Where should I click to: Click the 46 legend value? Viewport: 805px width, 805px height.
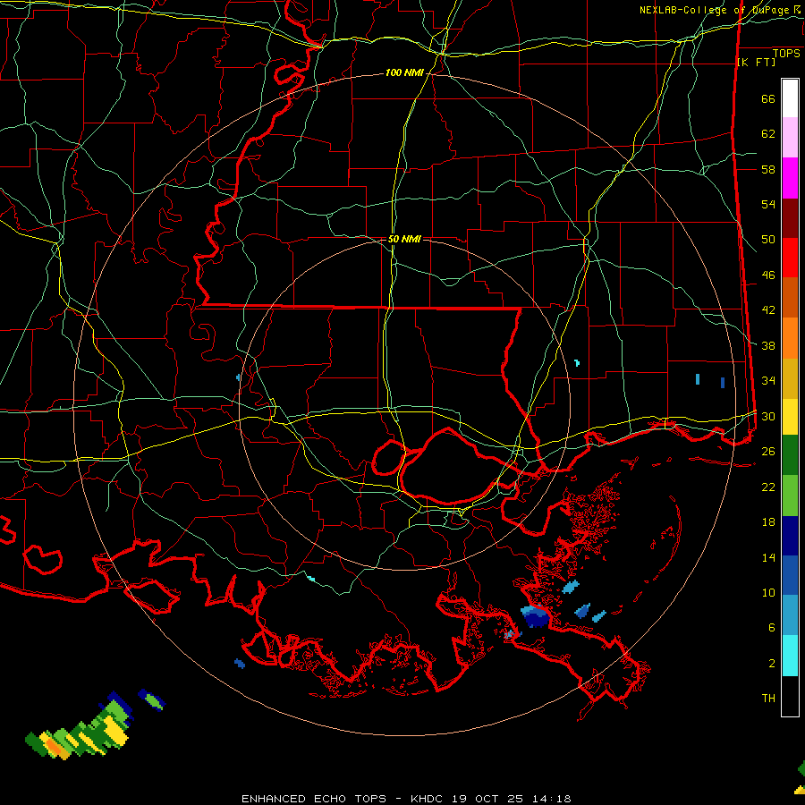tap(768, 275)
